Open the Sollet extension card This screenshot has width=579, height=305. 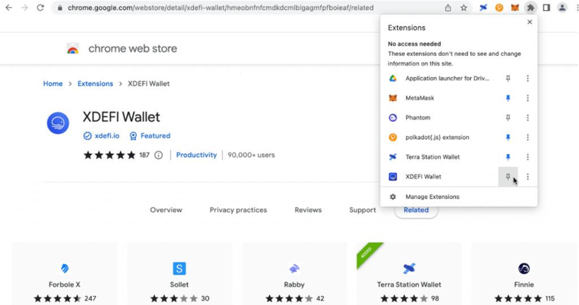(179, 273)
